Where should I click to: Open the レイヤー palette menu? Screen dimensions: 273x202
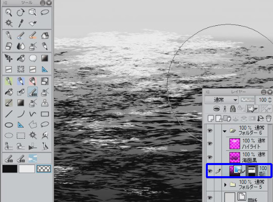coord(208,92)
